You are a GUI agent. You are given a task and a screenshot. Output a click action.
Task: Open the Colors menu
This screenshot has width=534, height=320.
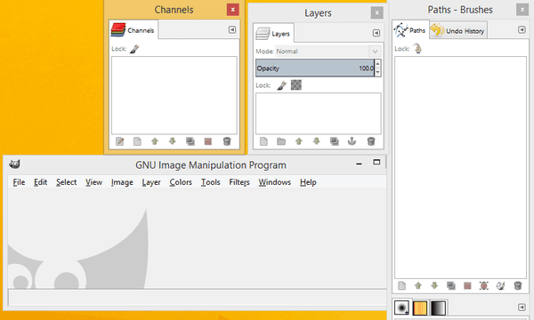point(181,182)
